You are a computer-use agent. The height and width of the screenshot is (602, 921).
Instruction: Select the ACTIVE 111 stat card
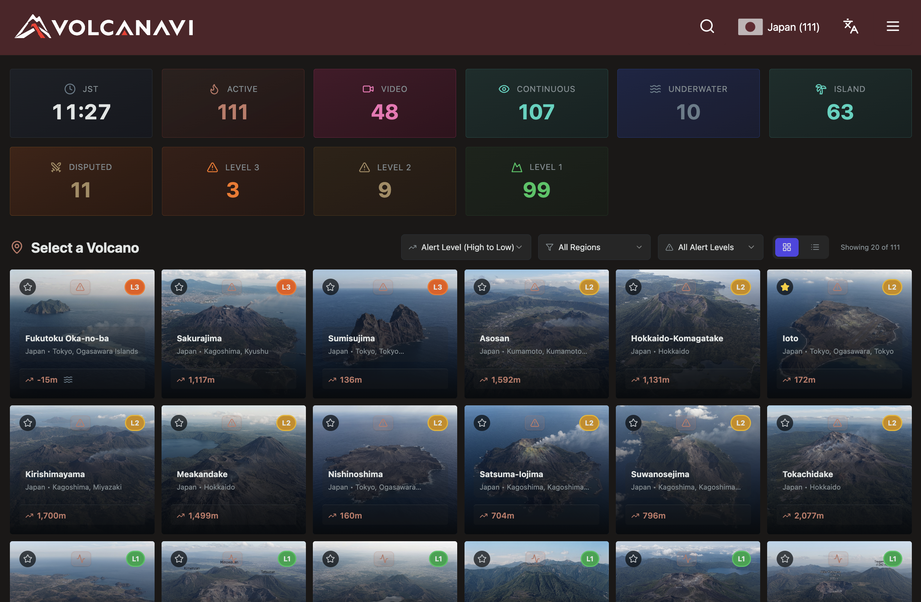point(233,103)
